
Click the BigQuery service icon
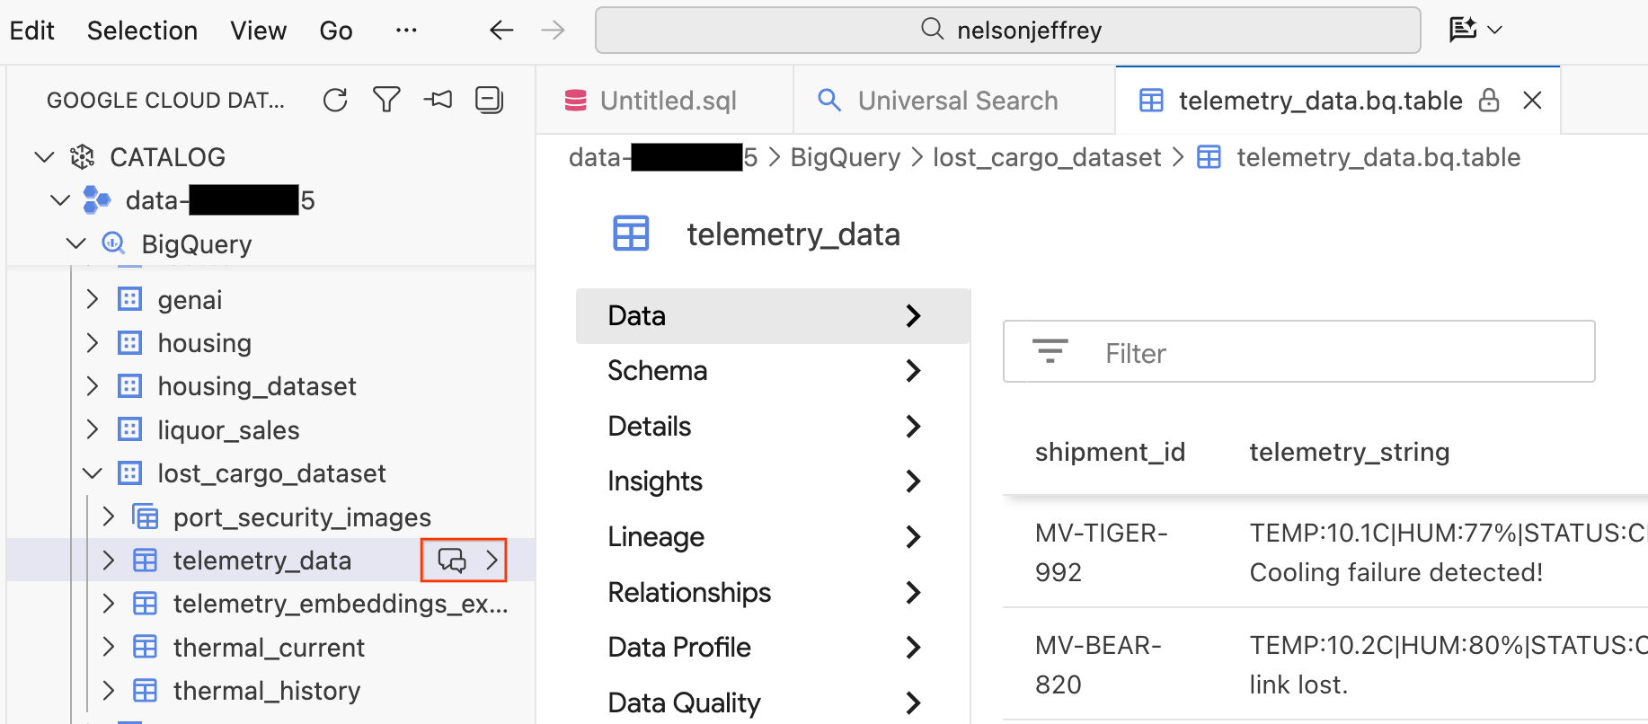[113, 243]
